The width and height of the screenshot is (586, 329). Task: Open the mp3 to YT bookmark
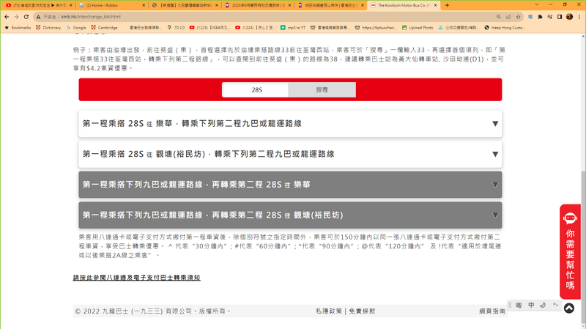(293, 28)
